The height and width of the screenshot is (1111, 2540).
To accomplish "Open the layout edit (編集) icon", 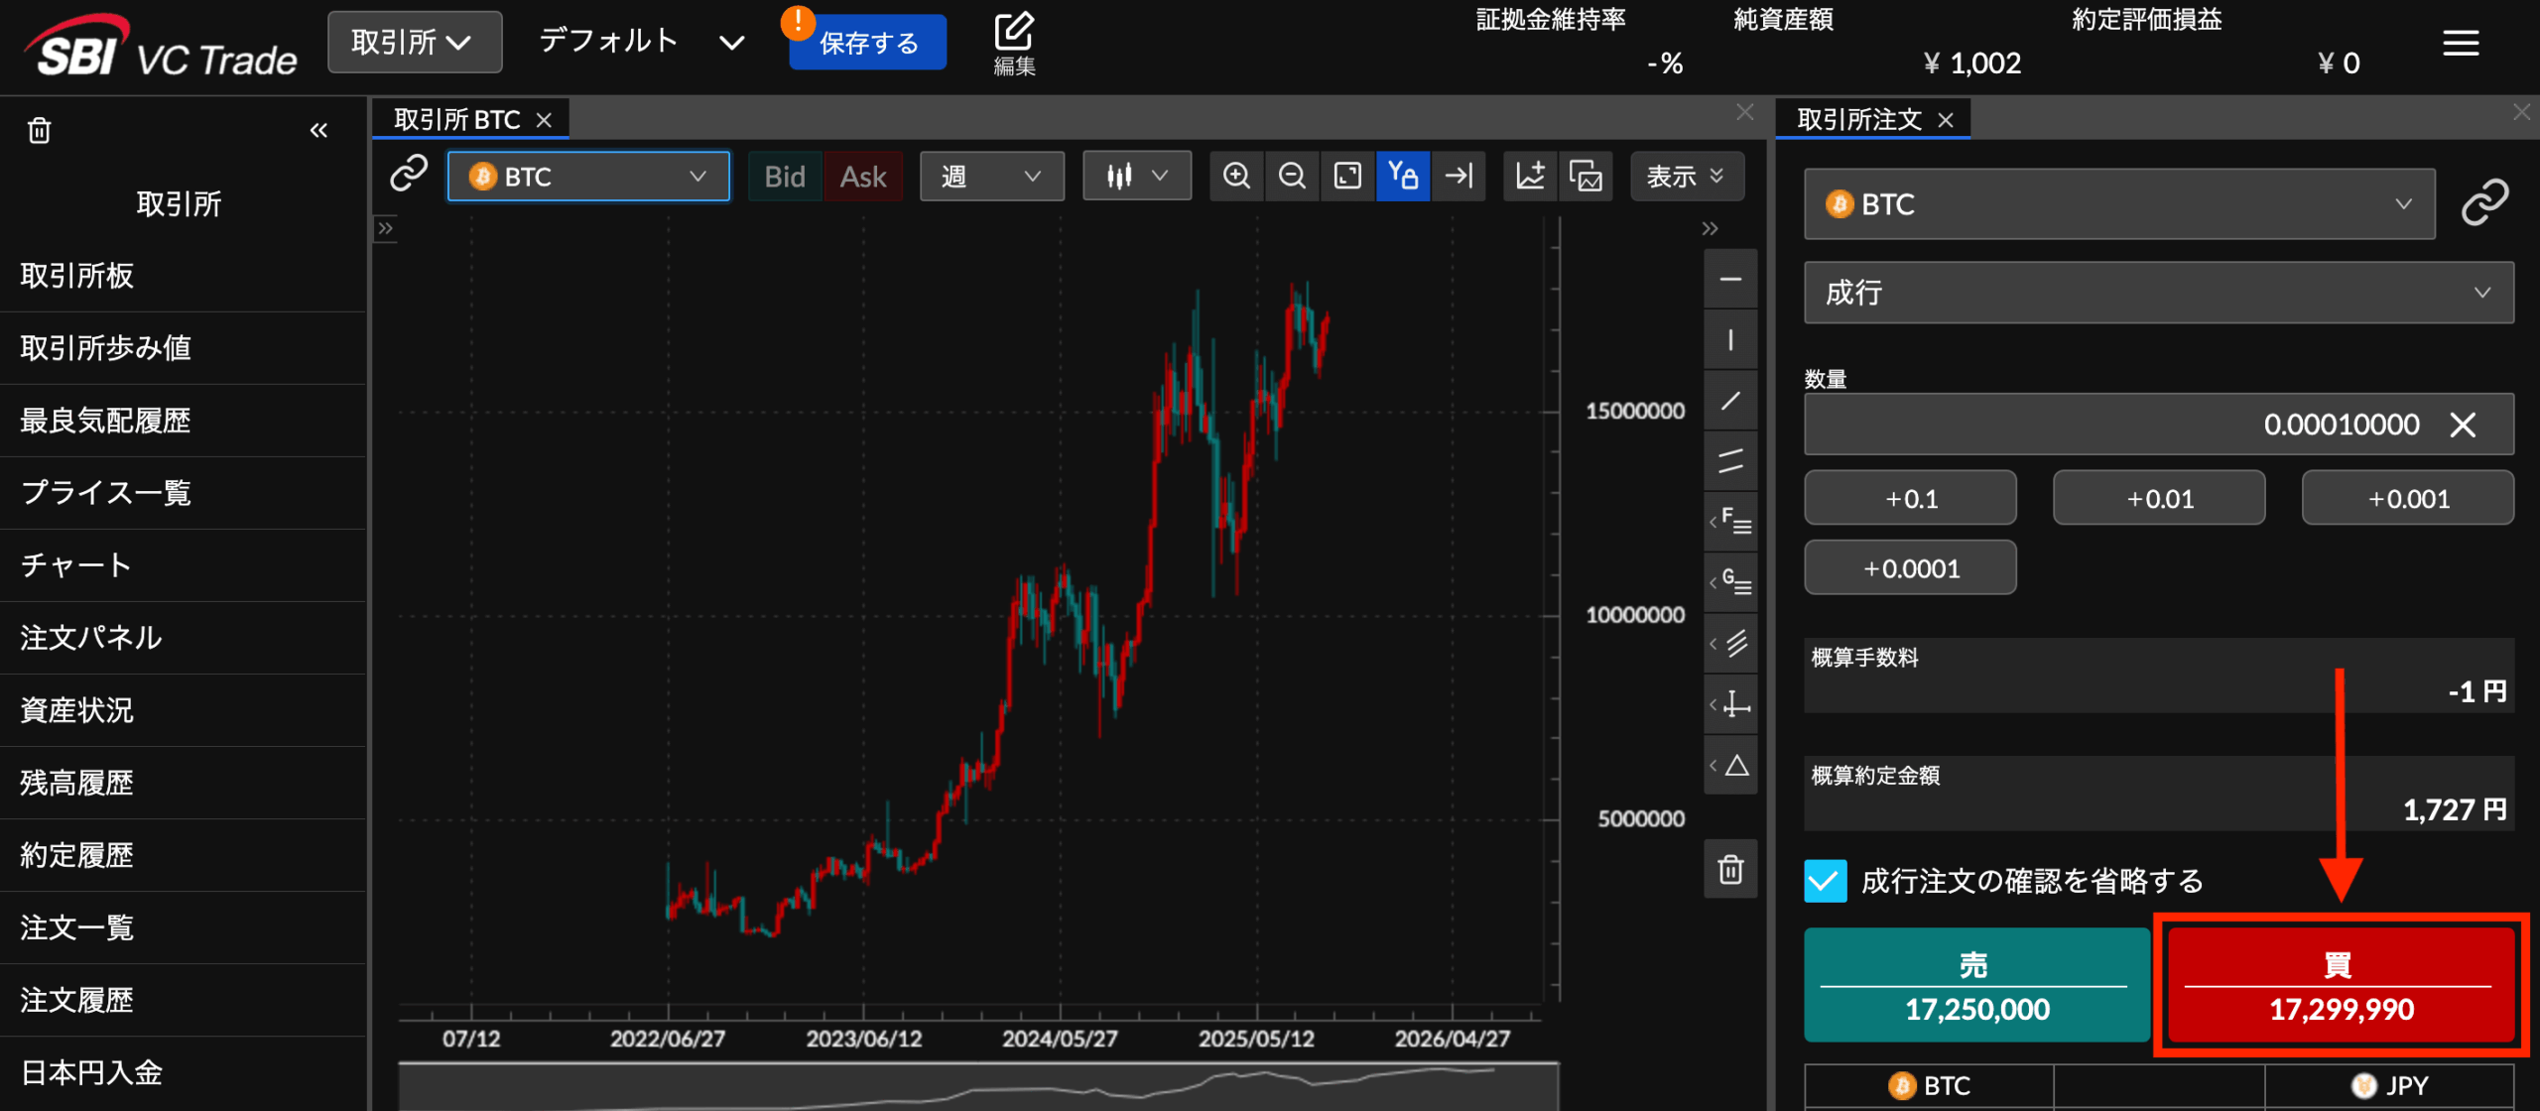I will (1014, 44).
